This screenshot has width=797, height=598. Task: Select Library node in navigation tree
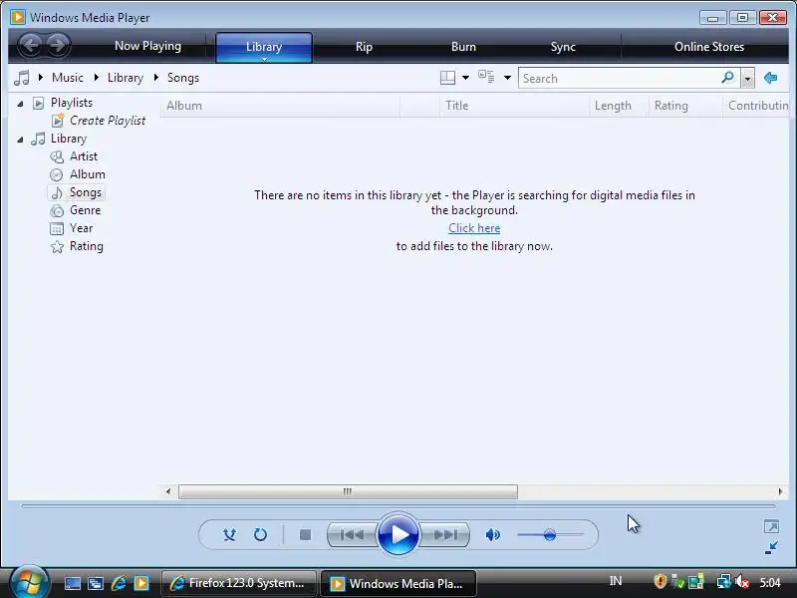click(69, 139)
